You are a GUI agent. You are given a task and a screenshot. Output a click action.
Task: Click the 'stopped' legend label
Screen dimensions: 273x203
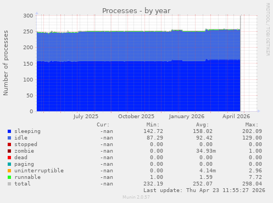26,144
